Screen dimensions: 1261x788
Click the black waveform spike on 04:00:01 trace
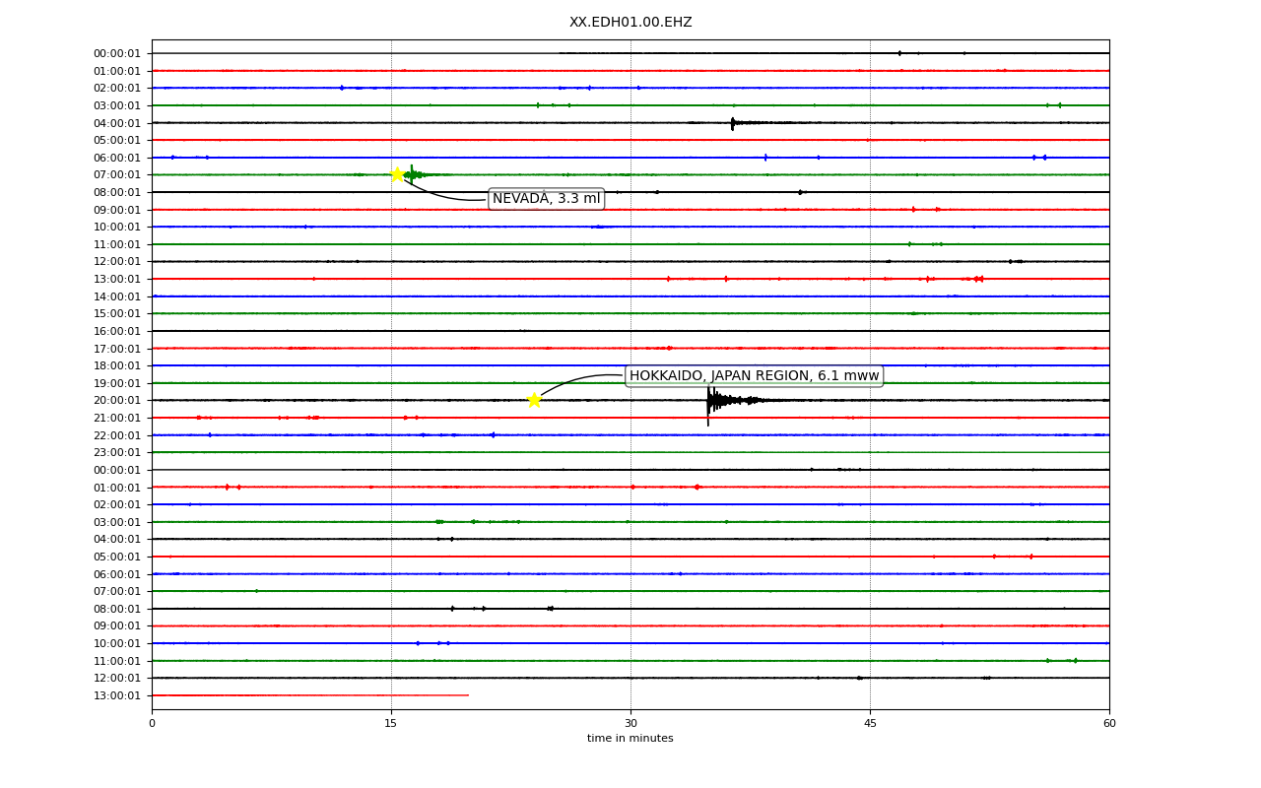pyautogui.click(x=733, y=123)
